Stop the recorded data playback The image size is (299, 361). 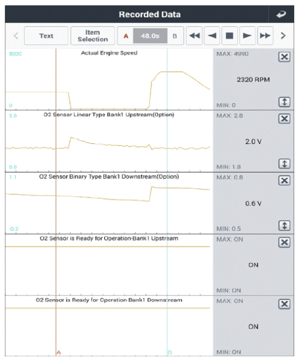[230, 36]
